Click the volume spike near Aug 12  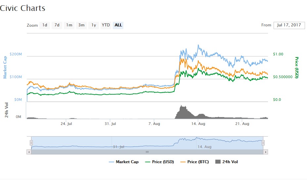pos(183,111)
